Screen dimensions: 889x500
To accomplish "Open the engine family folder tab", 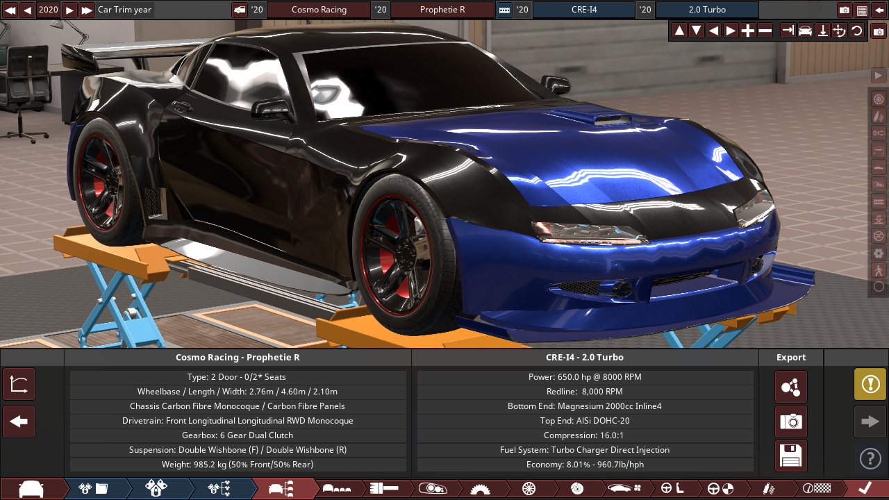I will pos(94,488).
